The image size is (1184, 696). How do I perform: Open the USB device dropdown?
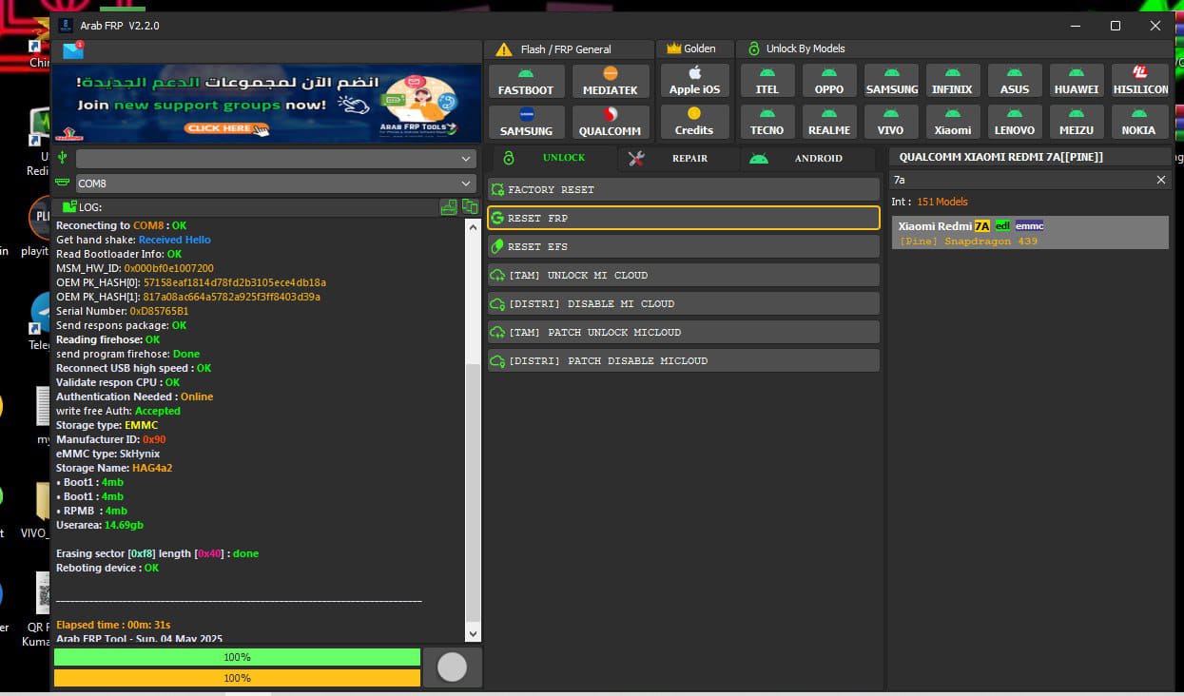click(276, 159)
